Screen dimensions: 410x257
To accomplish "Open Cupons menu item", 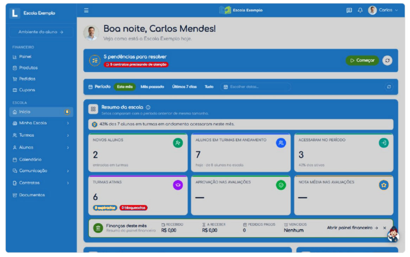I will [x=41, y=90].
